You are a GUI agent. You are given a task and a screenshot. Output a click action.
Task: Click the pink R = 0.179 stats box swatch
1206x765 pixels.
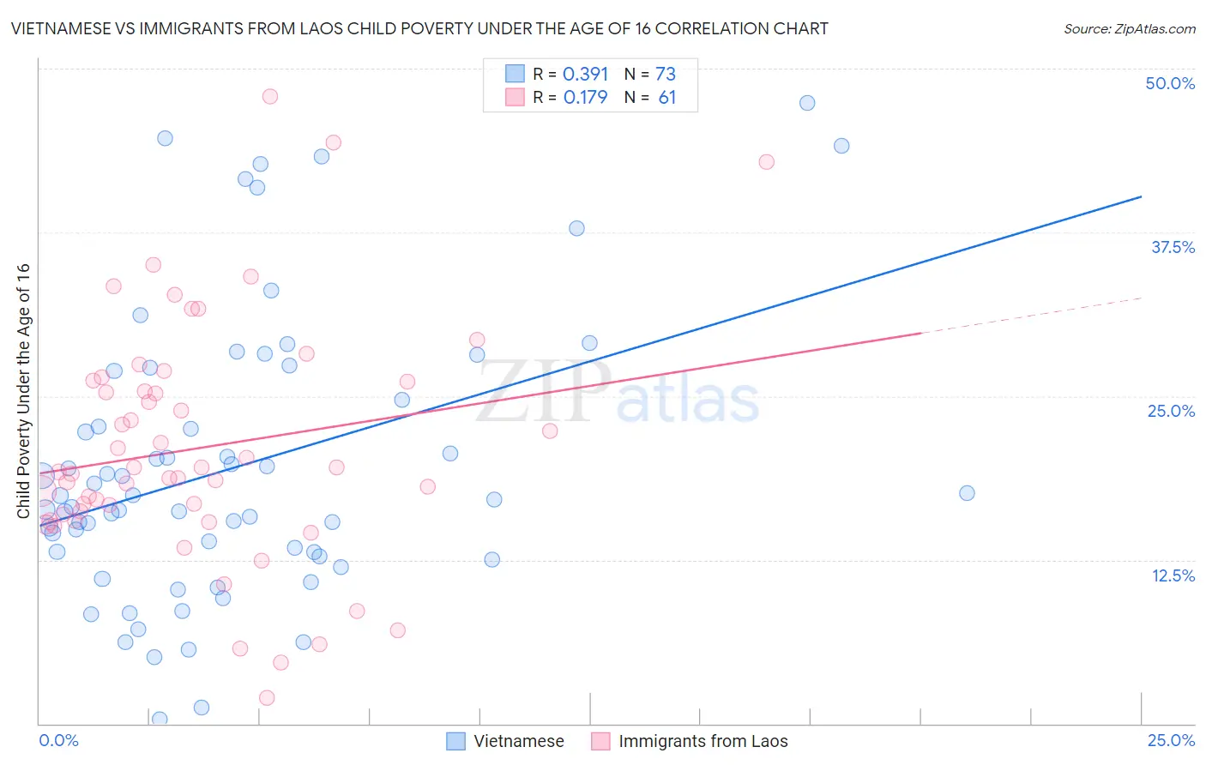coord(515,97)
